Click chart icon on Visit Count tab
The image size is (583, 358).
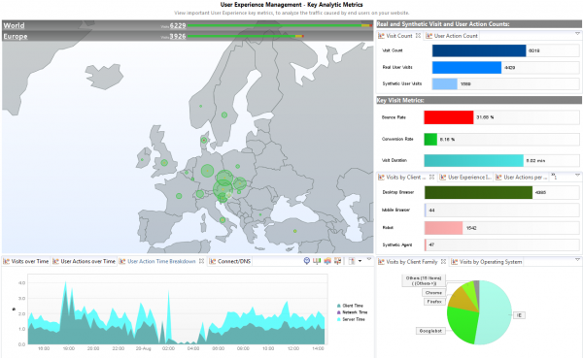click(x=381, y=36)
